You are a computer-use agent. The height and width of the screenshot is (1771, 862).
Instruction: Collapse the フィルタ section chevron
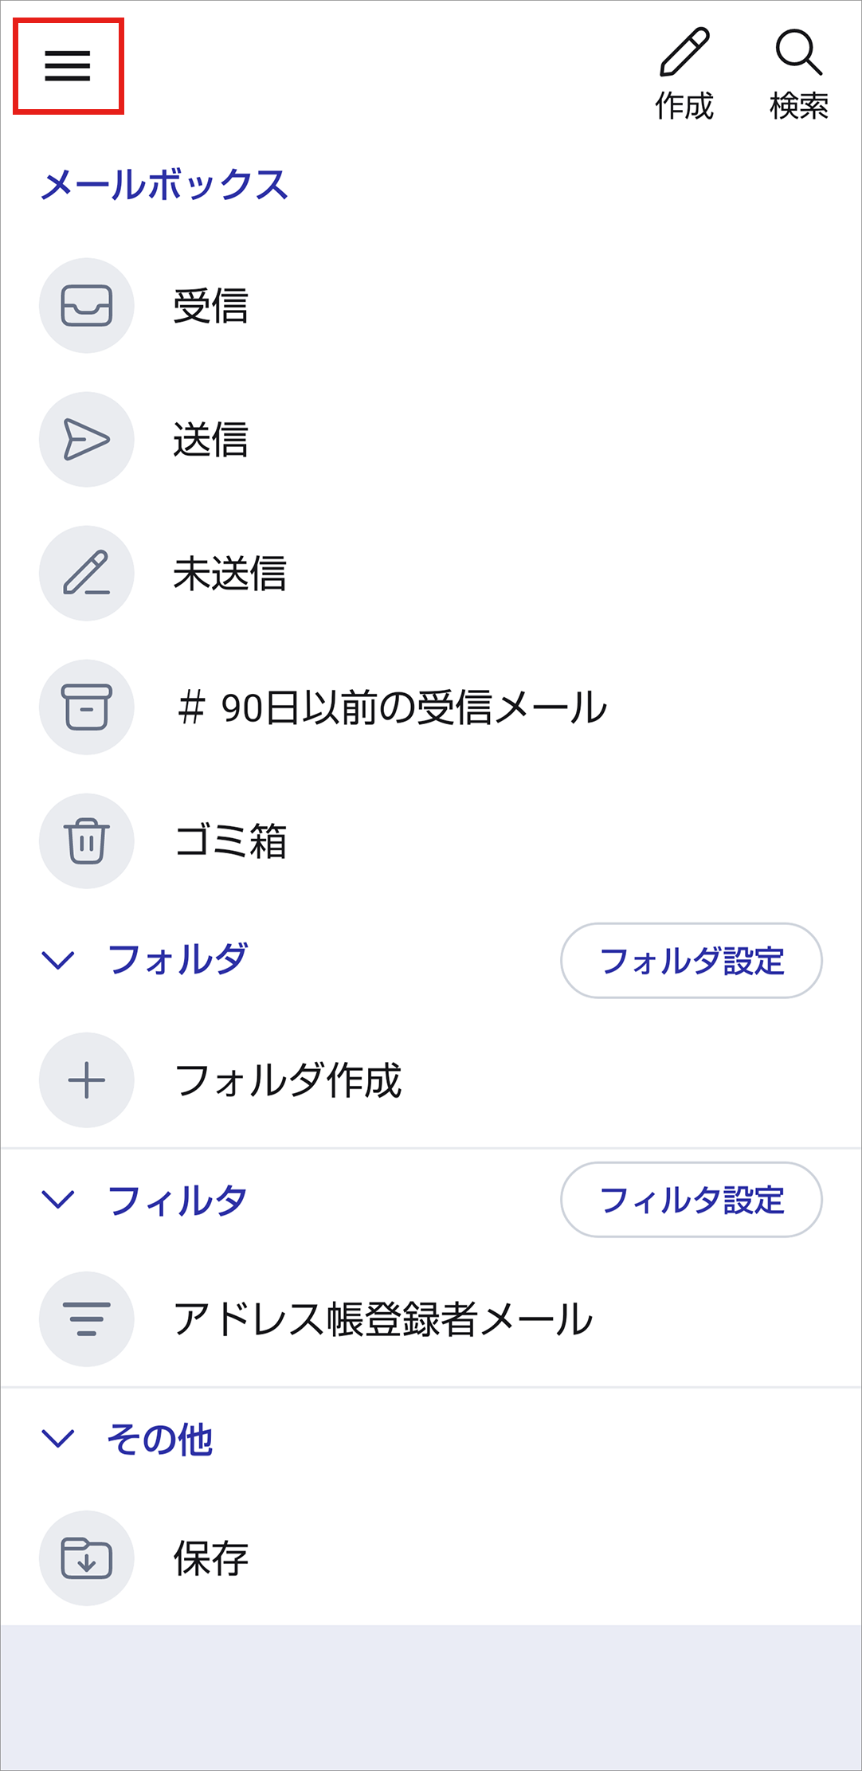coord(58,1199)
